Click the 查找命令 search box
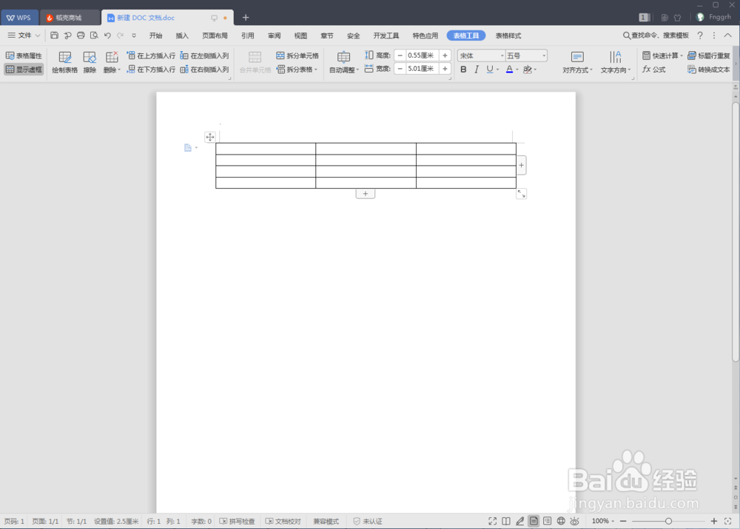The height and width of the screenshot is (529, 740). (x=656, y=36)
